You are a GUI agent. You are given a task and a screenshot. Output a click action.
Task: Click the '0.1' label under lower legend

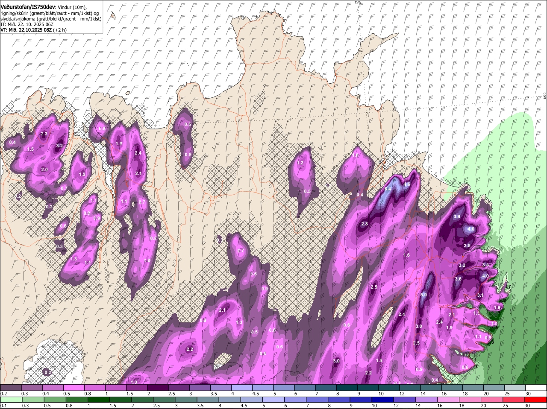[x=3, y=406]
